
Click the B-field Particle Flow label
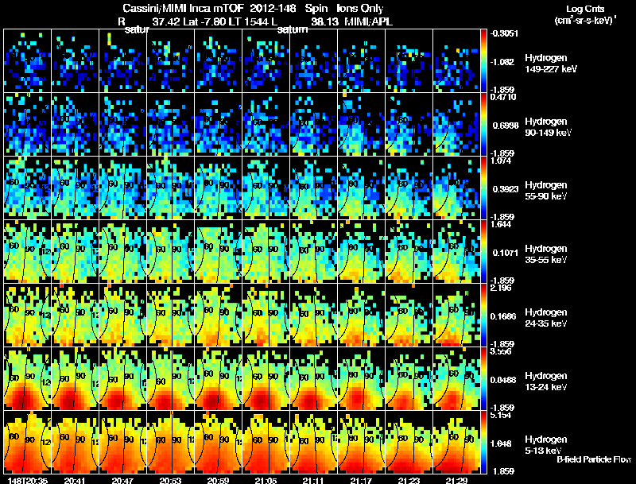[594, 459]
